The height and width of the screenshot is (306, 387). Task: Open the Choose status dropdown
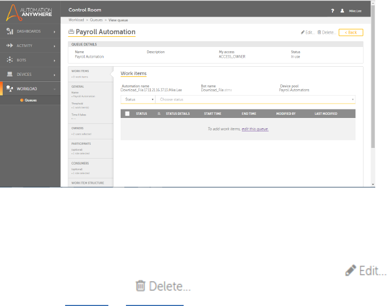tap(256, 99)
